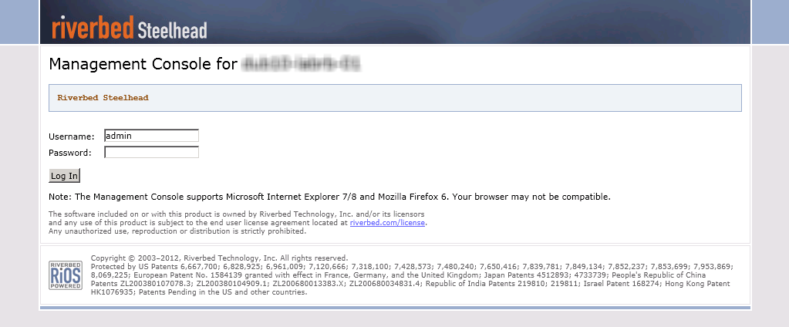Click the orange riverbed word in logo
Viewport: 789px width, 327px height.
93,27
